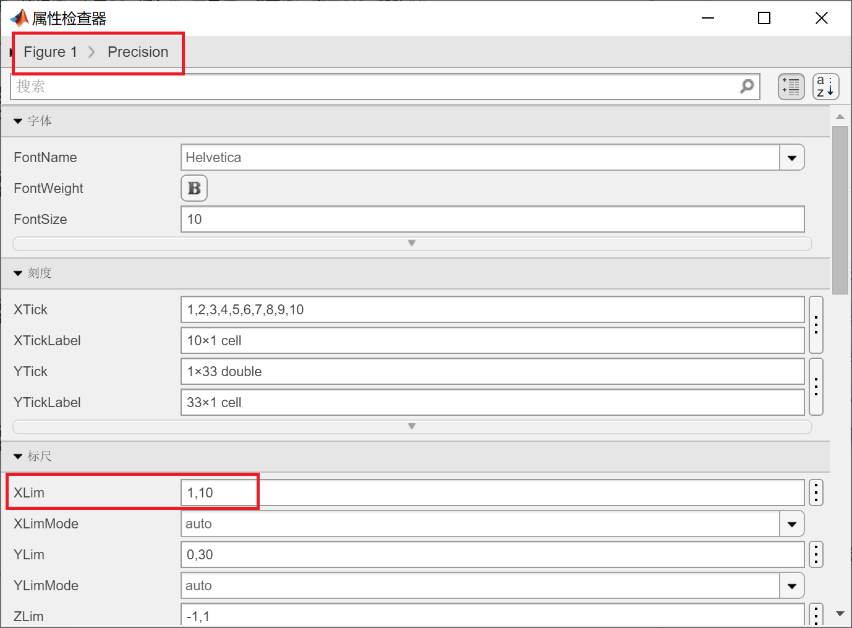Open the XLimMode dropdown arrow
This screenshot has width=852, height=628.
point(792,523)
